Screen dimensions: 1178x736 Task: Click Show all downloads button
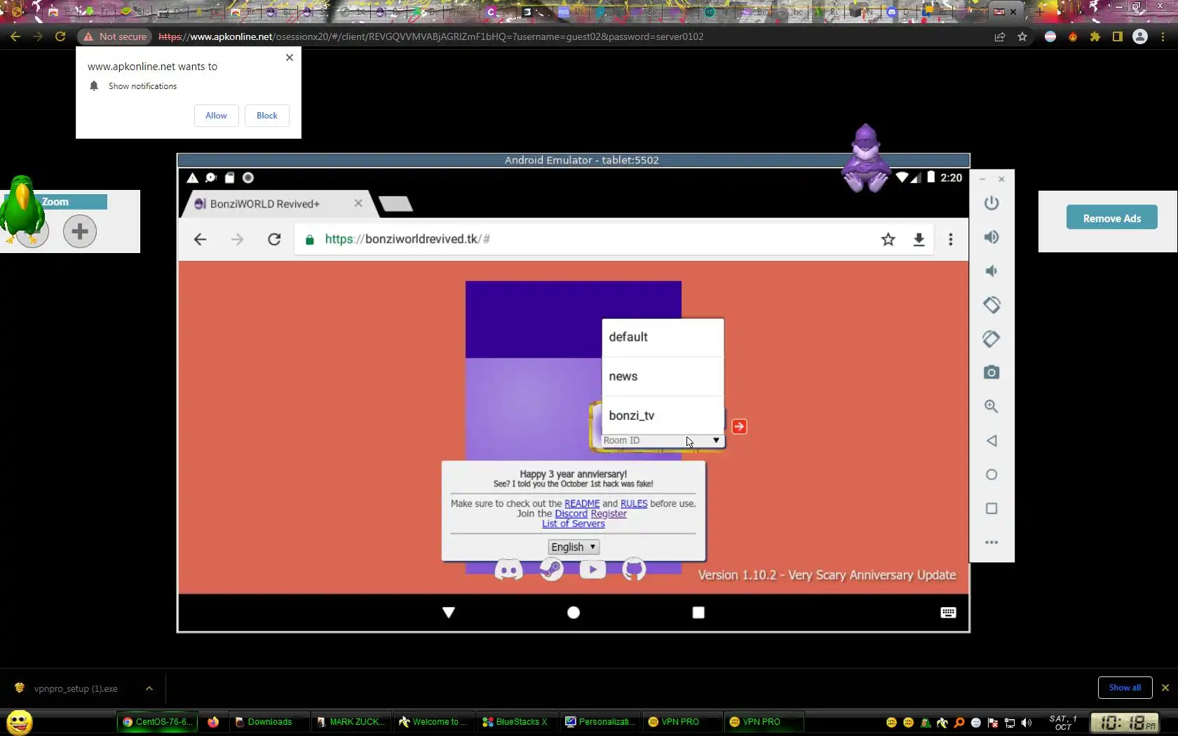[1125, 688]
